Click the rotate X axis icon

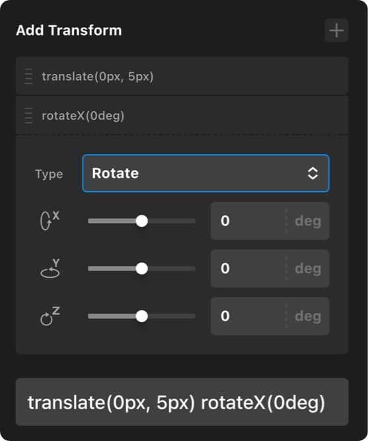click(x=50, y=221)
